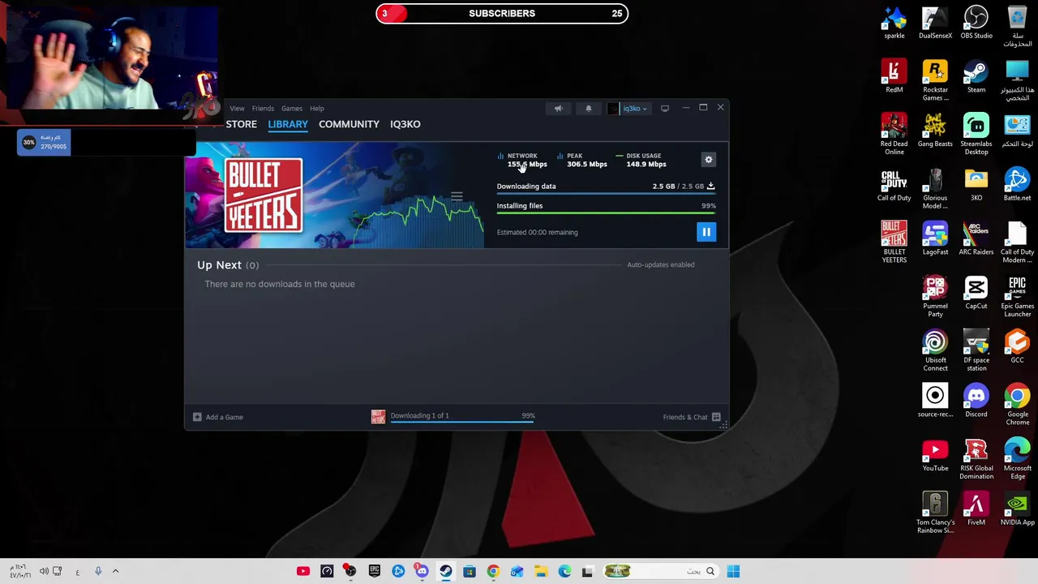Click the Up Next heading

pos(219,265)
